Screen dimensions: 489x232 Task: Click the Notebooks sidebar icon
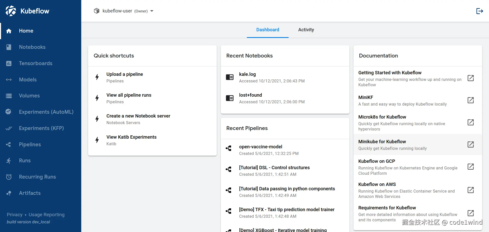pyautogui.click(x=9, y=47)
